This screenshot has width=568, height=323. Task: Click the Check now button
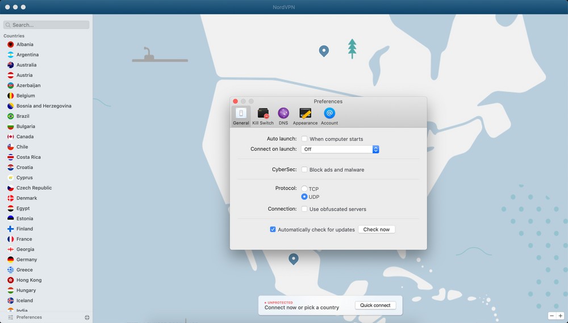tap(376, 230)
